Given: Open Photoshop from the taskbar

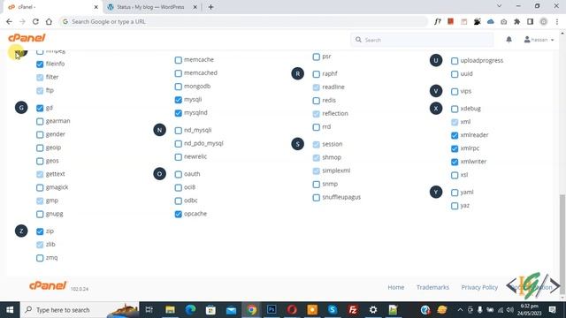Looking at the screenshot, I should [272, 310].
